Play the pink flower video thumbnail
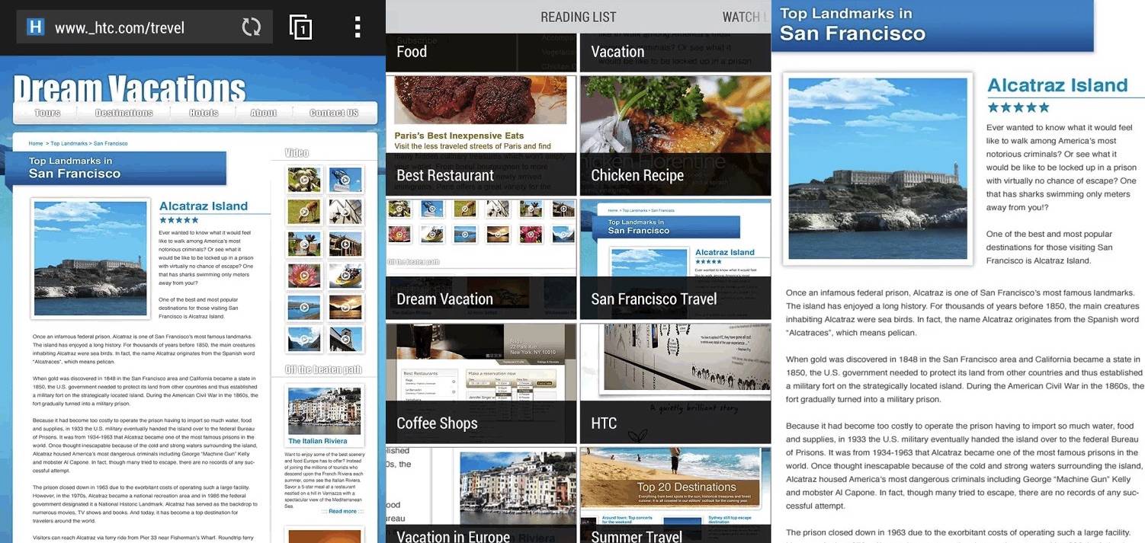This screenshot has width=1145, height=543. (303, 275)
